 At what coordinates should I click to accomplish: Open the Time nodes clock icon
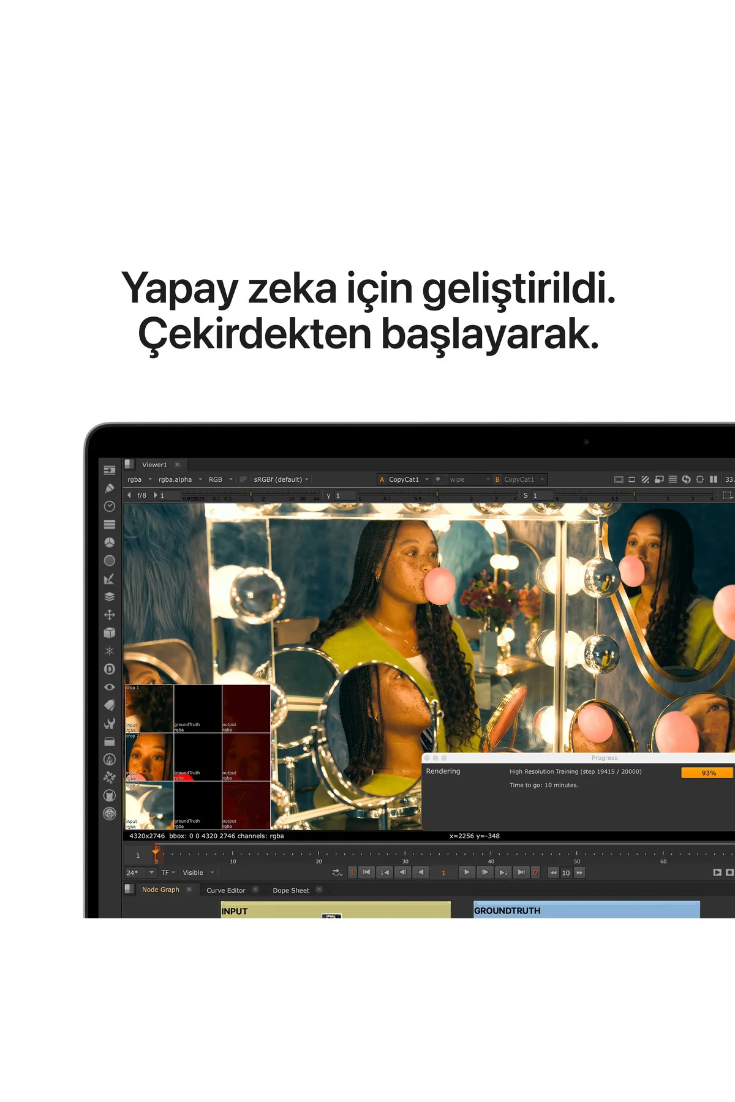(110, 506)
